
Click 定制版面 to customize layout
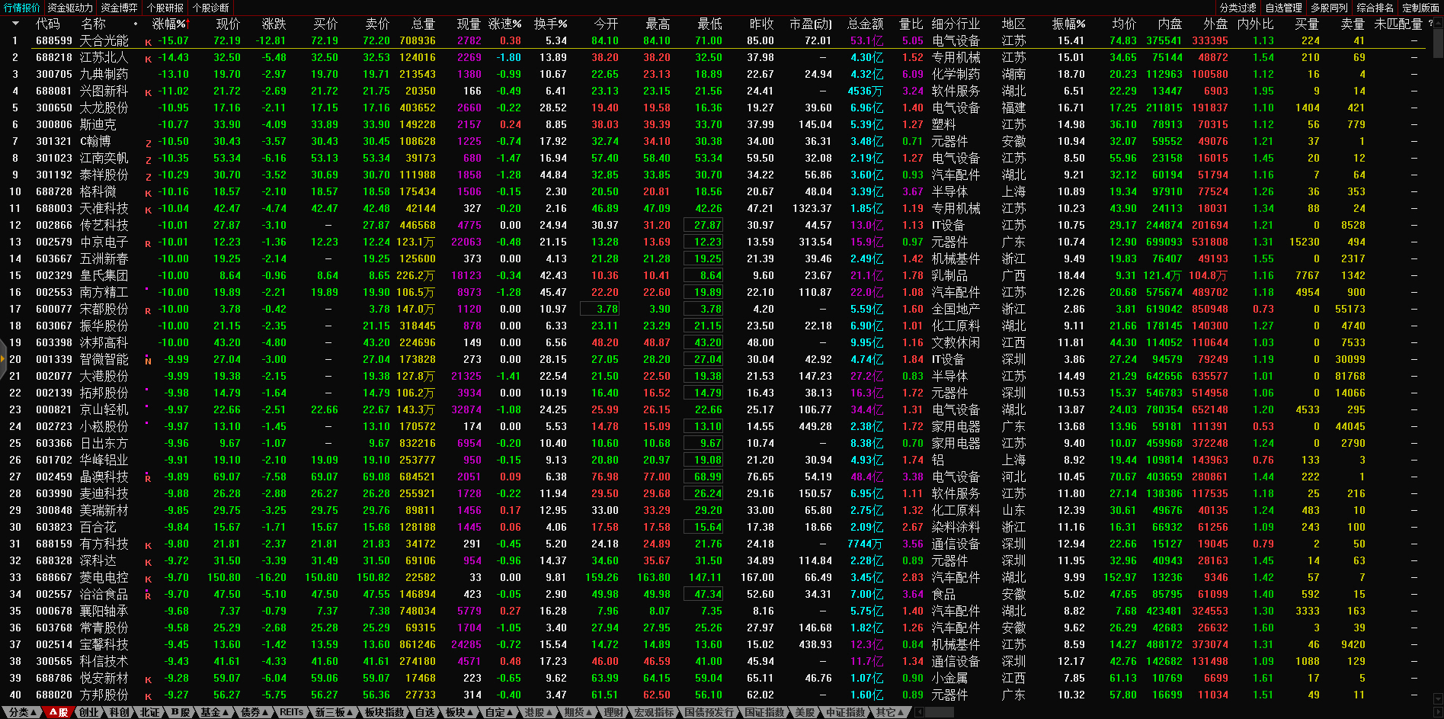1420,8
